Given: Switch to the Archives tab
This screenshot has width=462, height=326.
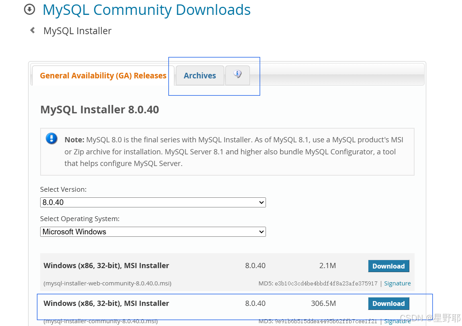Looking at the screenshot, I should pyautogui.click(x=200, y=76).
